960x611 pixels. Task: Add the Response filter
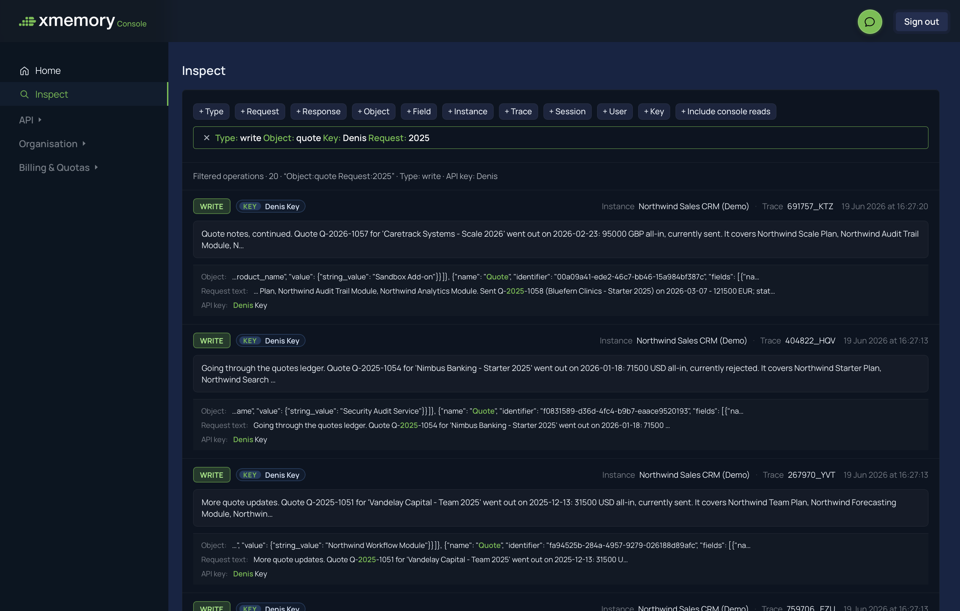pos(318,112)
